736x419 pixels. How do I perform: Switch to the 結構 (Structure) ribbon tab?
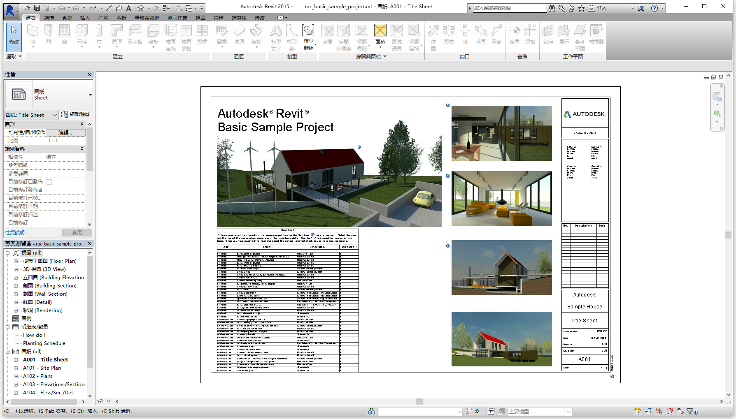49,18
